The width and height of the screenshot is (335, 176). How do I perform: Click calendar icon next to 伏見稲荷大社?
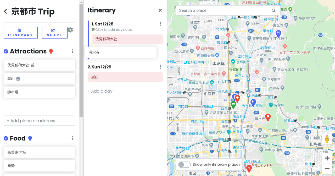tap(33, 65)
